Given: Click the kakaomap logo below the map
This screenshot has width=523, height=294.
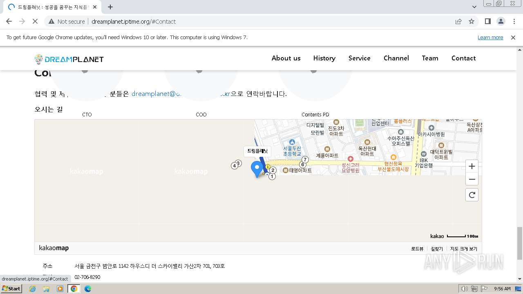Looking at the screenshot, I should pos(54,248).
